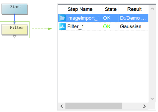The height and width of the screenshot is (112, 158).
Task: Select the Filter node block
Action: pos(15,30)
